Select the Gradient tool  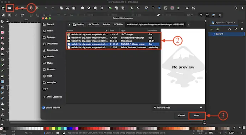[x=2, y=82]
